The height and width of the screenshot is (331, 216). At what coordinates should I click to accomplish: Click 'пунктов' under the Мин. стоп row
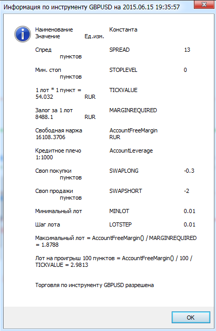(x=71, y=77)
